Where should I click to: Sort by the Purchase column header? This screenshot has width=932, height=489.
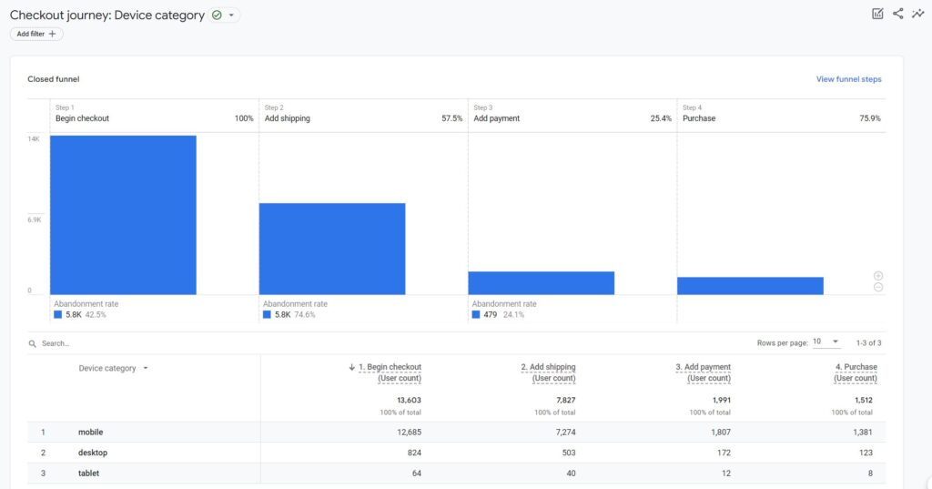click(x=856, y=367)
